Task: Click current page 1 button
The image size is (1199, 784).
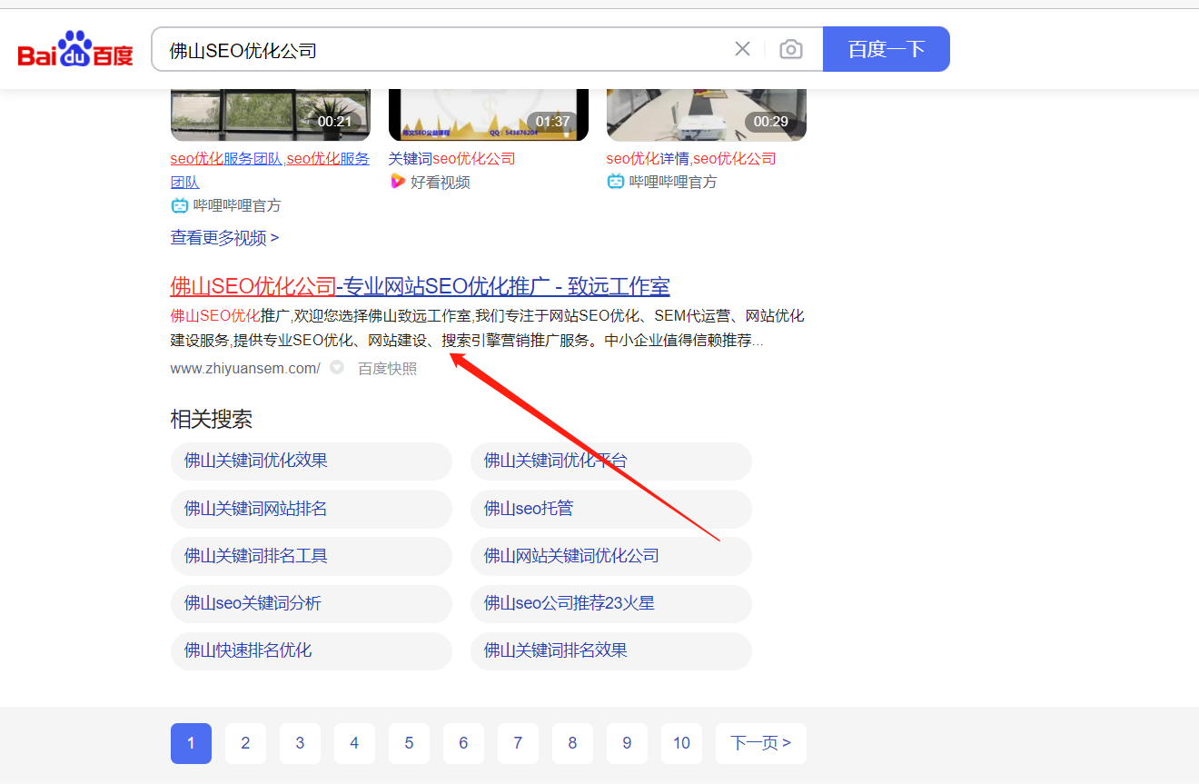Action: (191, 743)
